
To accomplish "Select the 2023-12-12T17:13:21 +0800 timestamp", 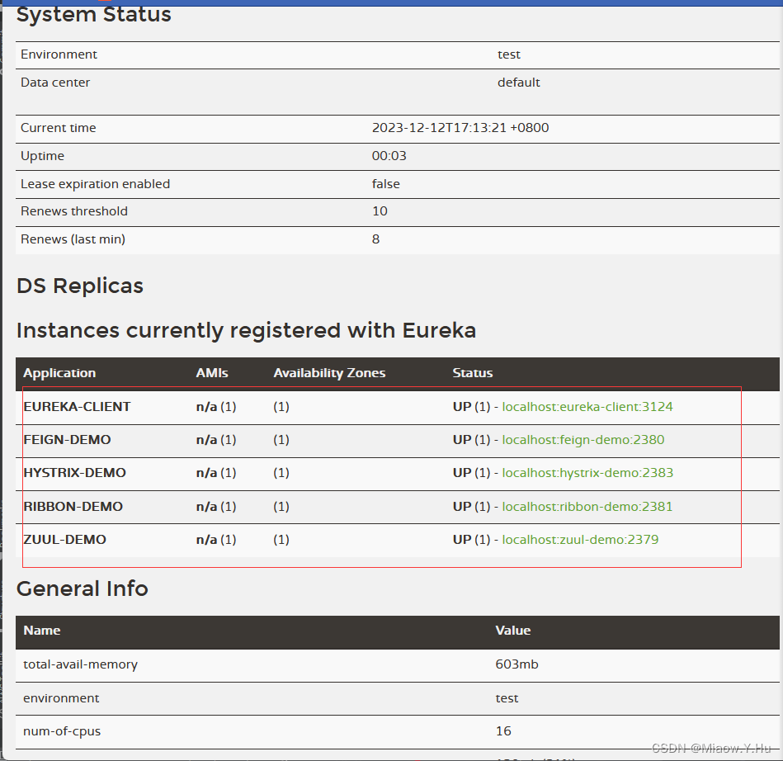I will (x=460, y=128).
